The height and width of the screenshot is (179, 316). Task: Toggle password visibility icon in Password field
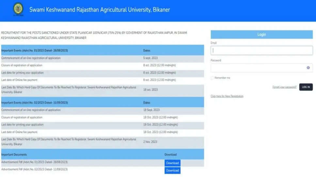[x=308, y=68]
